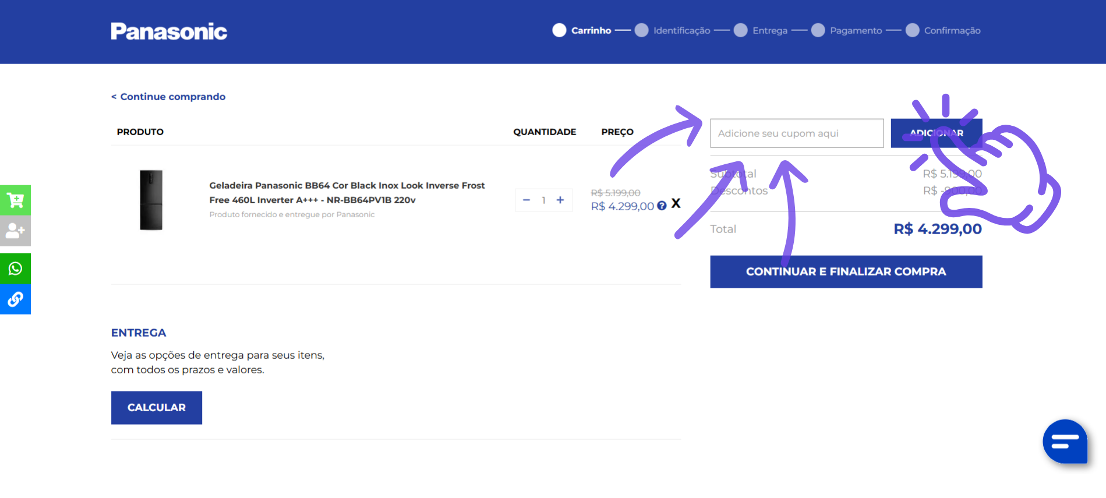Click the Total label
The height and width of the screenshot is (498, 1106).
pyautogui.click(x=723, y=229)
